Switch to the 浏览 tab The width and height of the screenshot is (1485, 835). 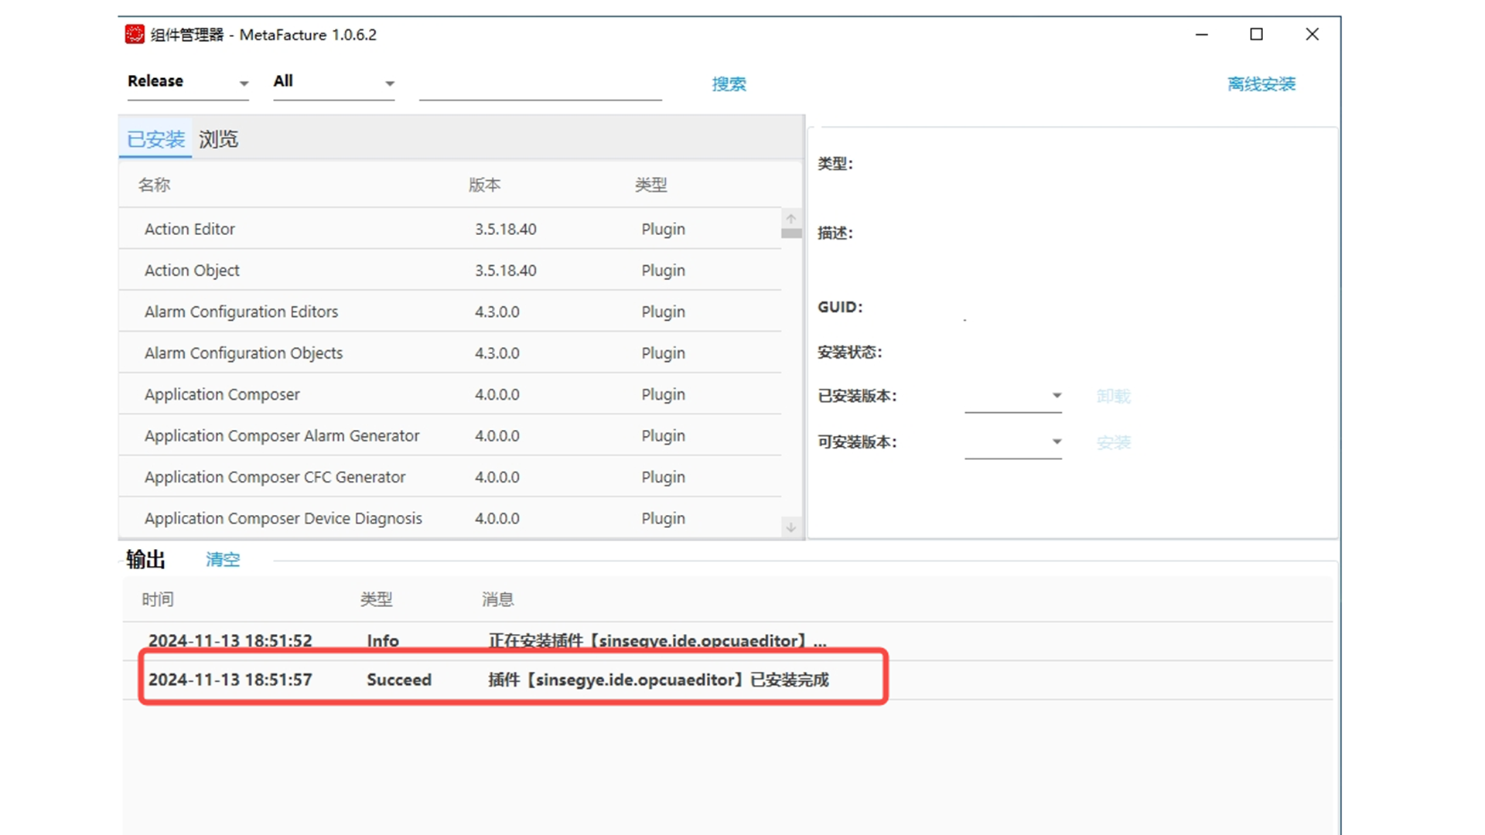[x=218, y=139]
